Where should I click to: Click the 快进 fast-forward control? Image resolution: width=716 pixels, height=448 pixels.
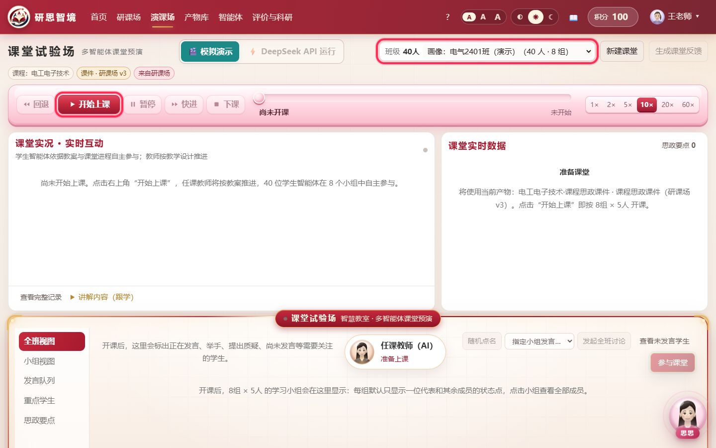[x=184, y=105]
